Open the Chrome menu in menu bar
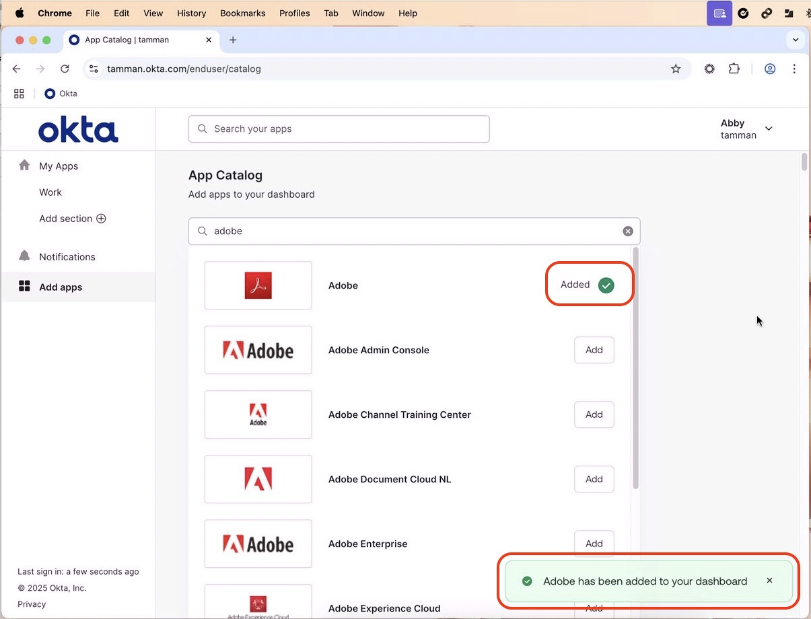Screen dimensions: 811x619 tap(55, 13)
